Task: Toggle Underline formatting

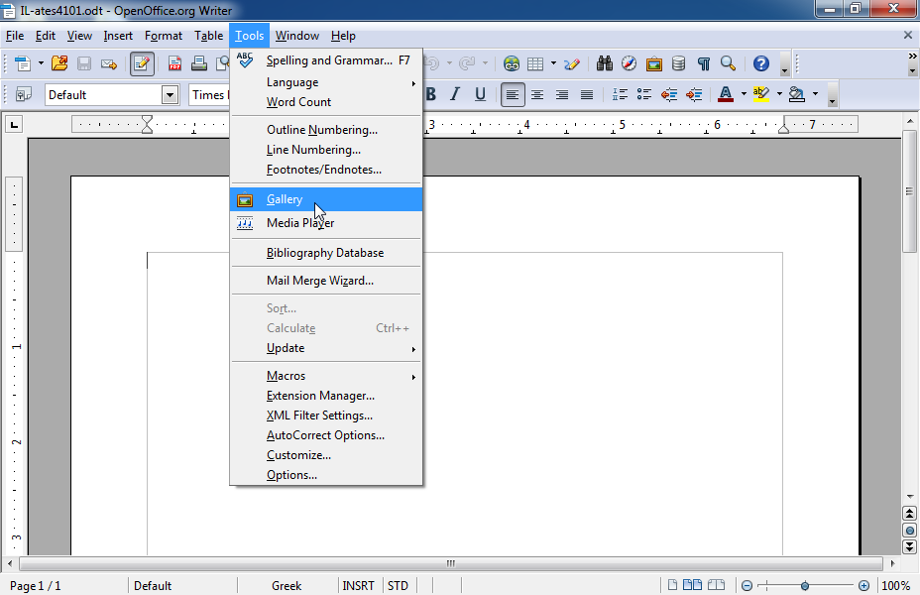Action: tap(480, 94)
